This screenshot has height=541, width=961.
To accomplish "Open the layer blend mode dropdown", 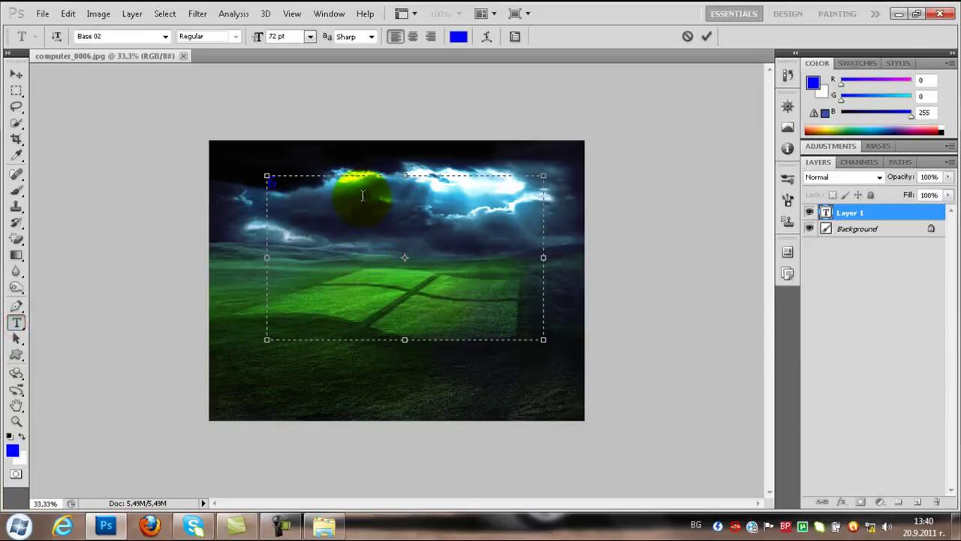I will tap(844, 177).
